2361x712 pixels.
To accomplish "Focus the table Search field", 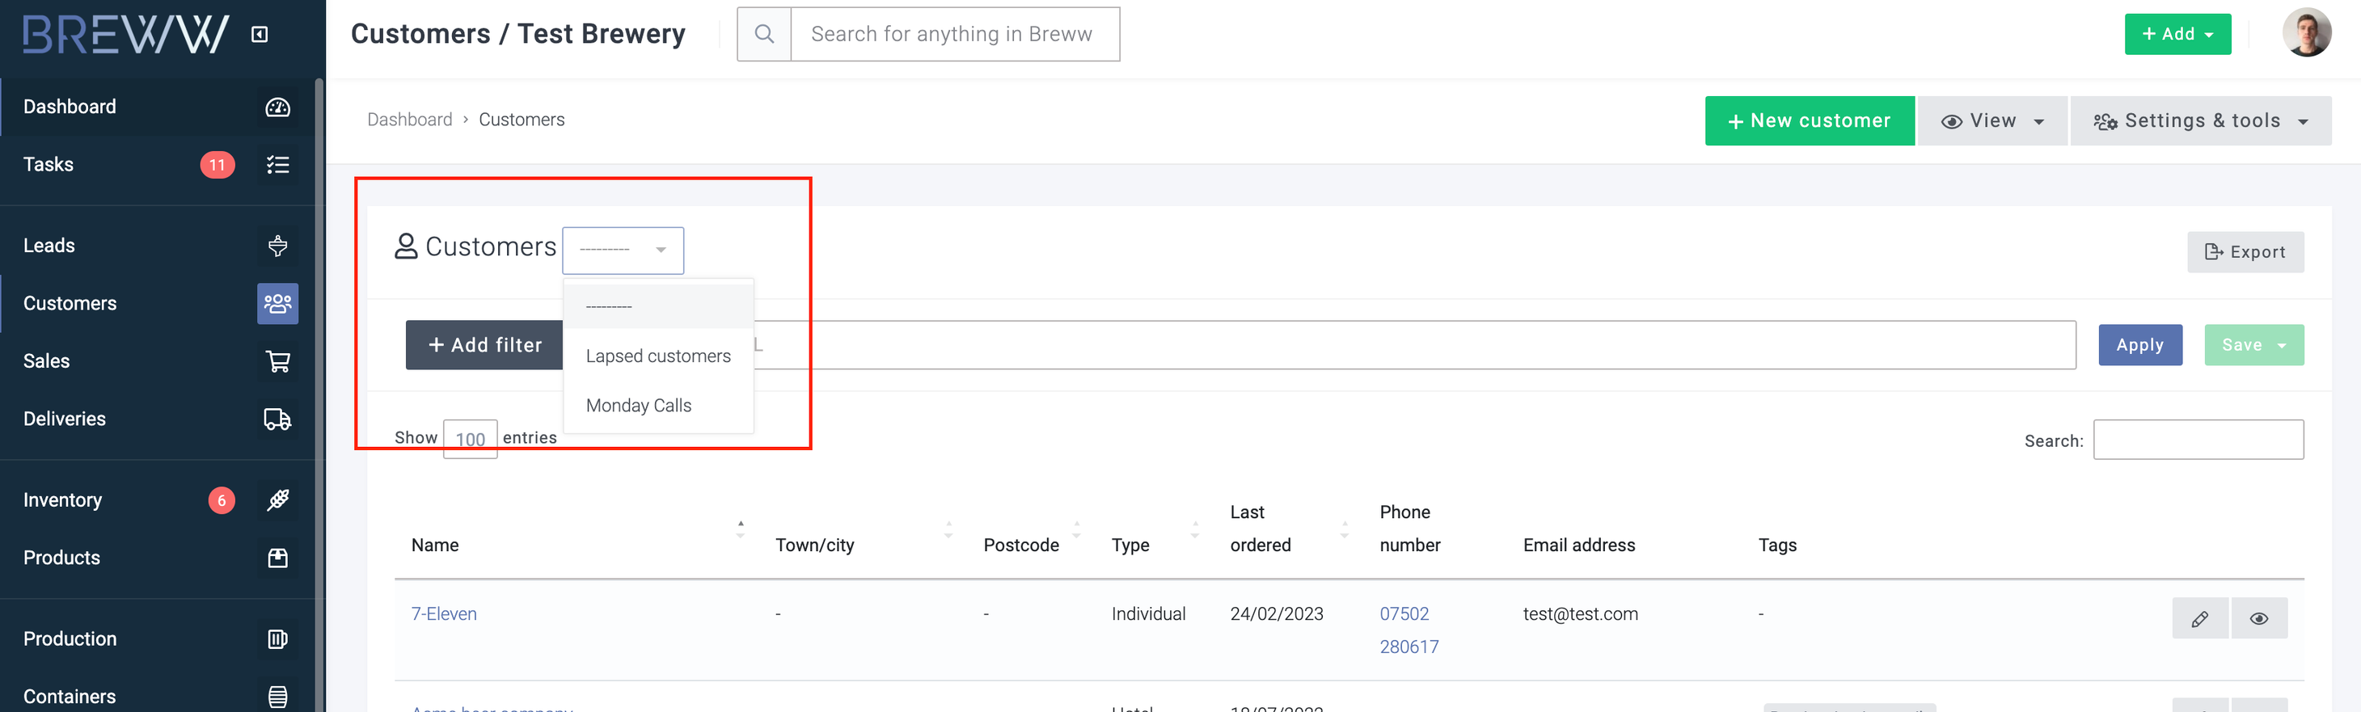I will click(x=2198, y=440).
